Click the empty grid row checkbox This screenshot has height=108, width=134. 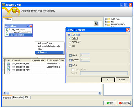[x=8, y=73]
